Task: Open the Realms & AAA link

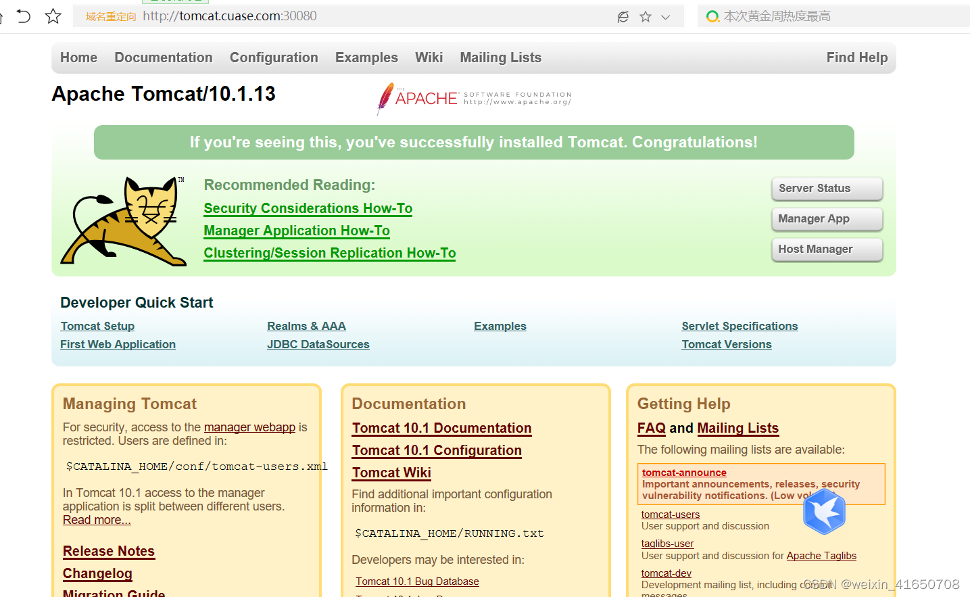Action: [306, 327]
